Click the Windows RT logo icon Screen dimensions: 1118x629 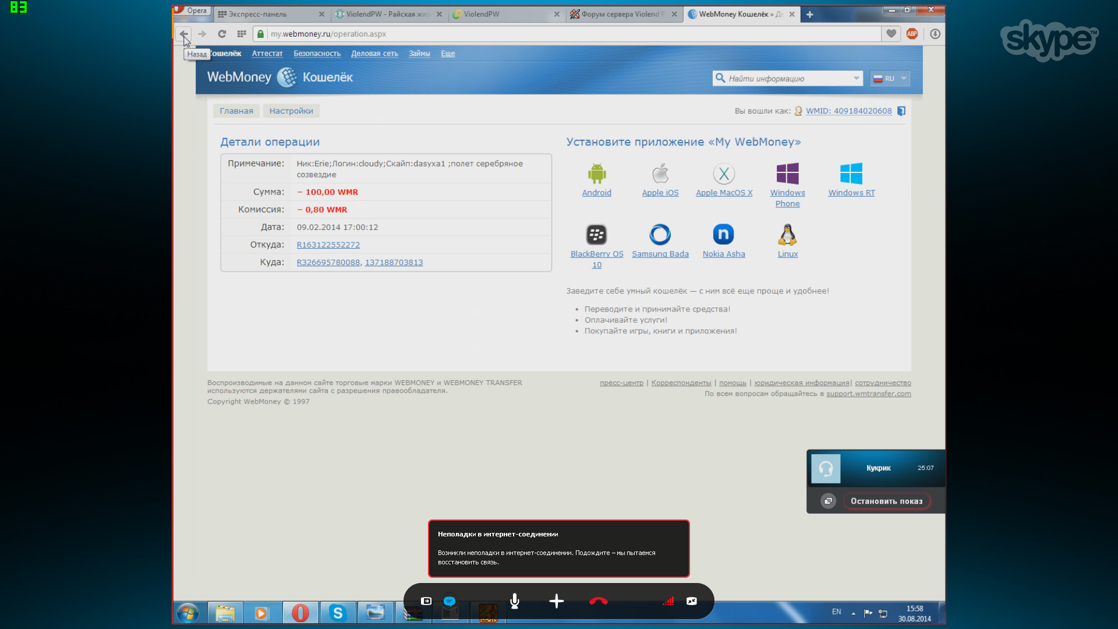[851, 174]
